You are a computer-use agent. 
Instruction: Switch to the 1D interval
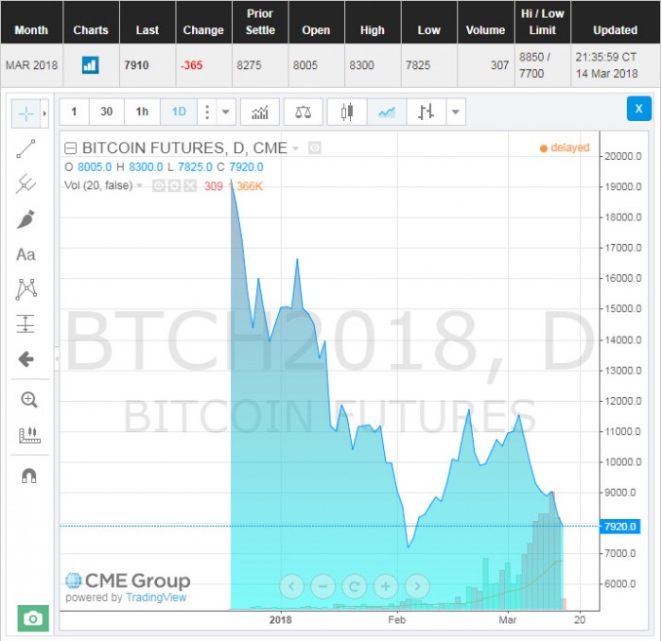pos(179,112)
